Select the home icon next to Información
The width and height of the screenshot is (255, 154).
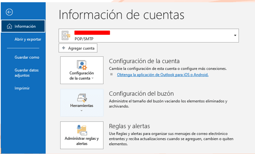9,26
